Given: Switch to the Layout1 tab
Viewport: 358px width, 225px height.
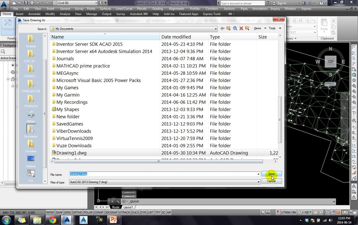Looking at the screenshot, I should [128, 207].
